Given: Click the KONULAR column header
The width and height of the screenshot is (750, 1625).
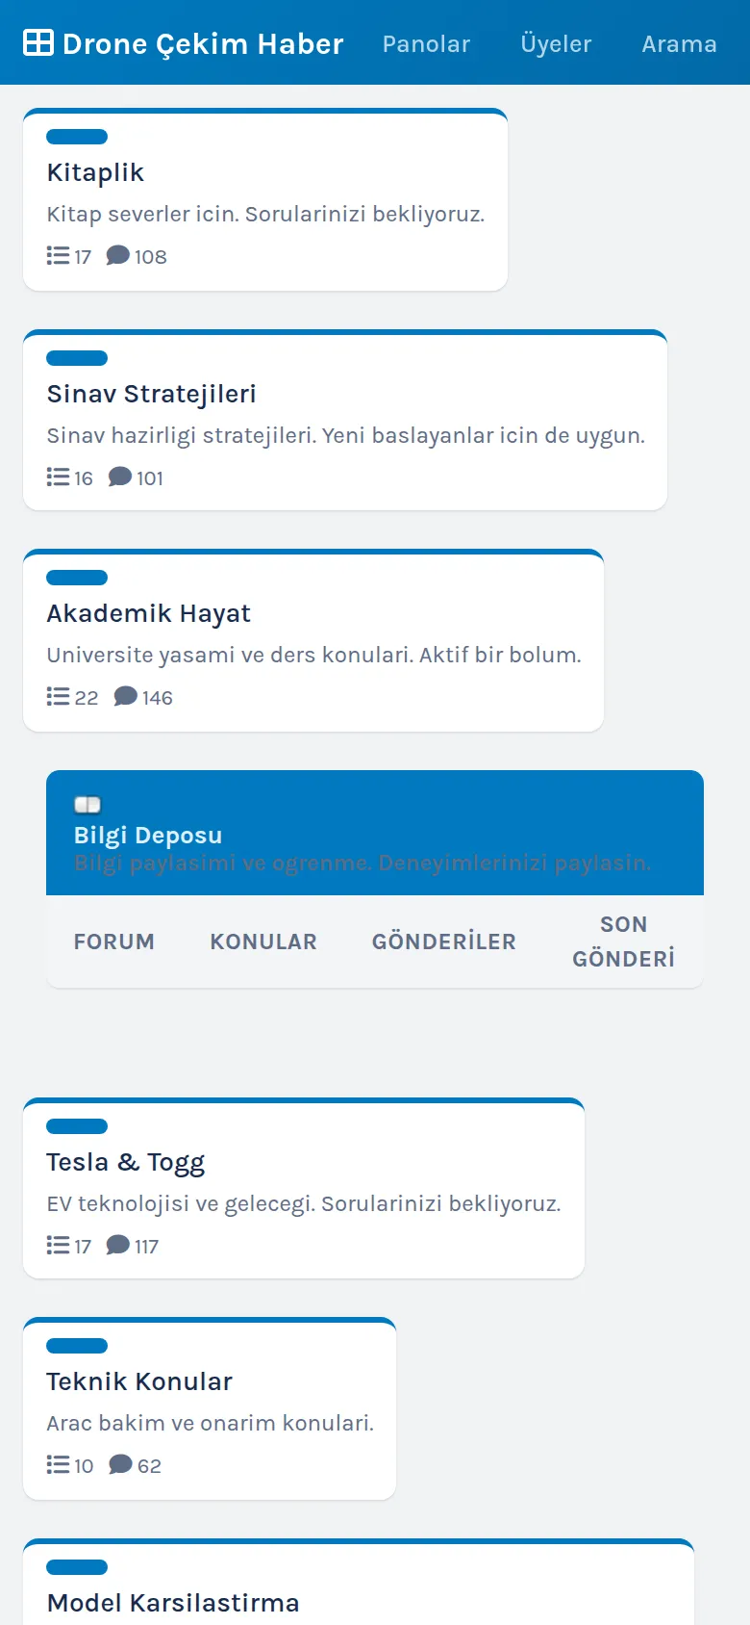Looking at the screenshot, I should pos(263,941).
